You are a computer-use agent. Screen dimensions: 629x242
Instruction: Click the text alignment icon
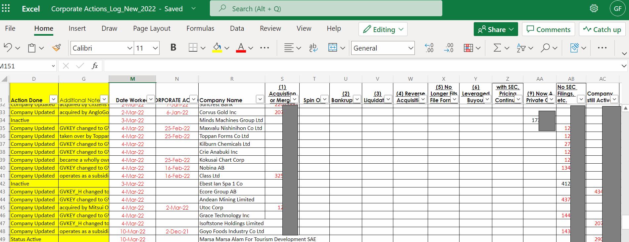pos(289,48)
